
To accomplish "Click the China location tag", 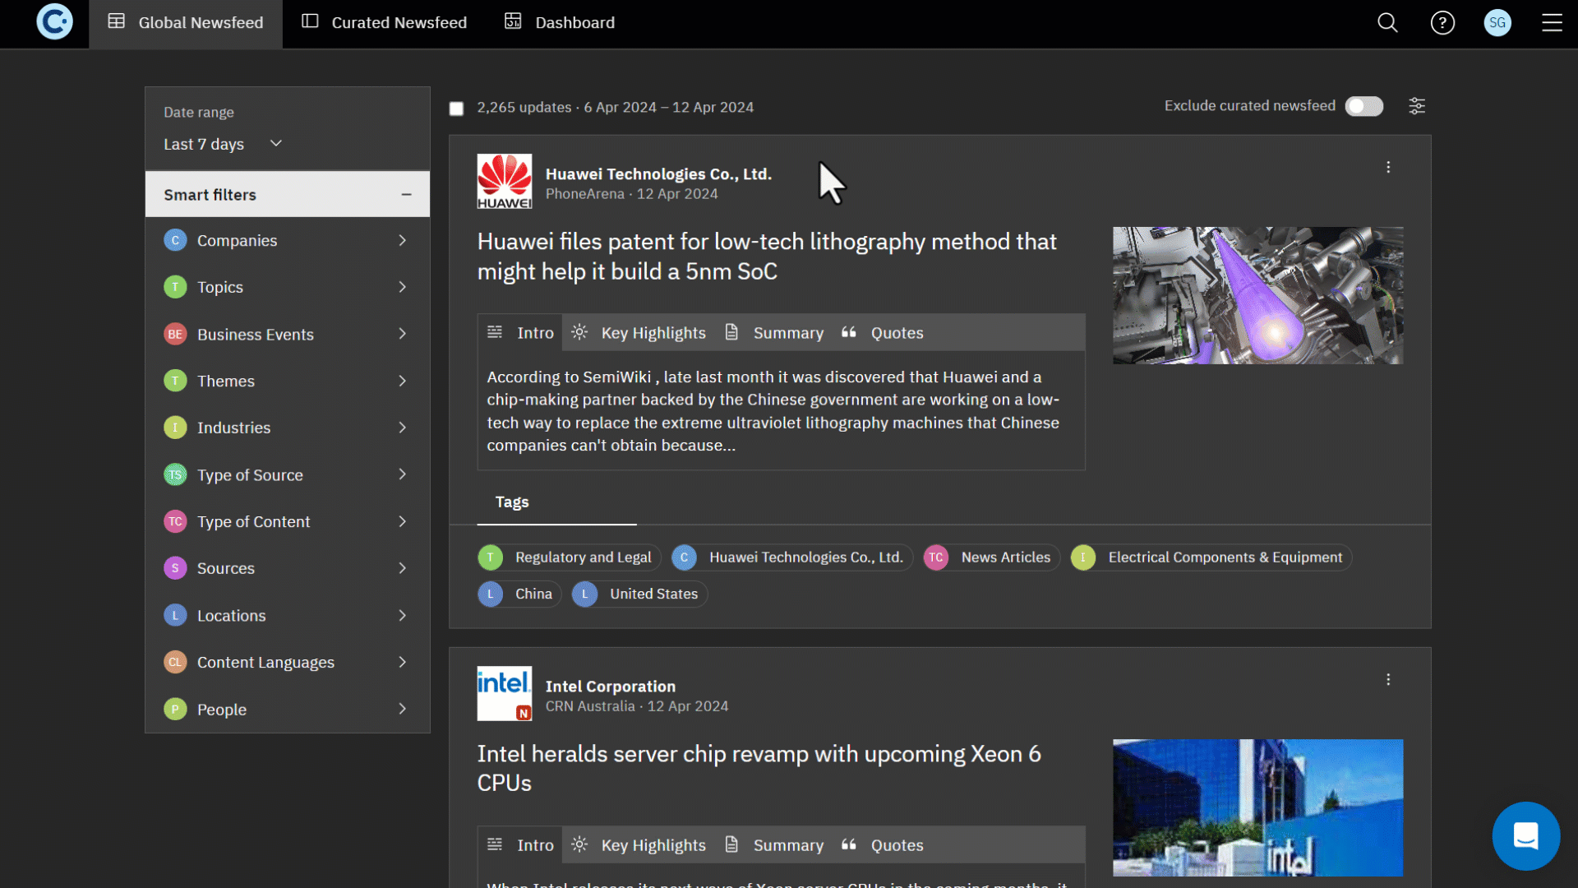I will pyautogui.click(x=519, y=594).
